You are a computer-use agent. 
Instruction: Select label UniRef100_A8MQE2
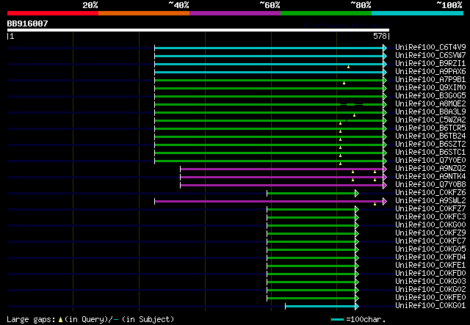click(430, 104)
